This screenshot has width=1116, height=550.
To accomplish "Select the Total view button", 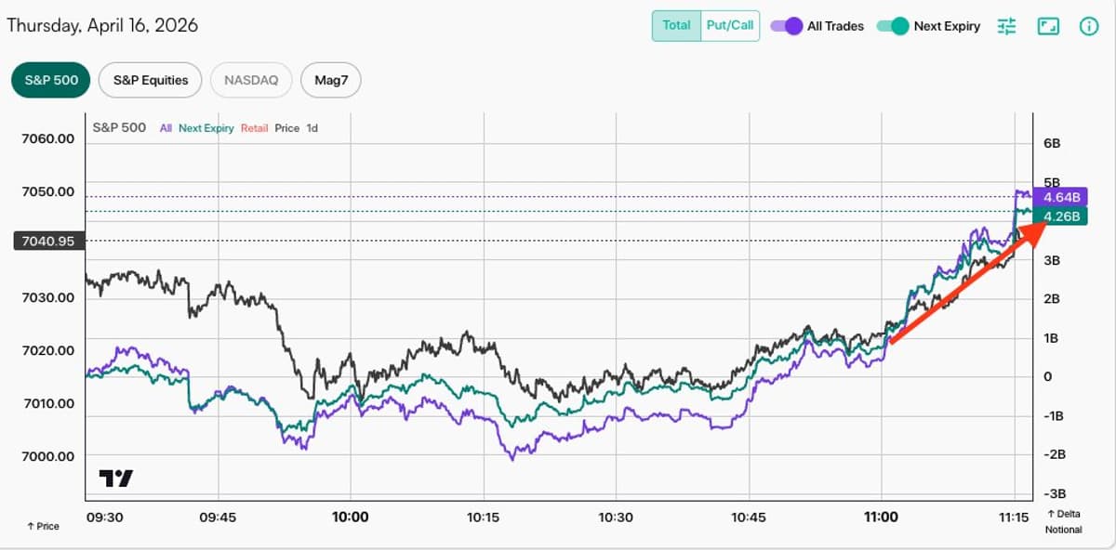I will click(676, 26).
